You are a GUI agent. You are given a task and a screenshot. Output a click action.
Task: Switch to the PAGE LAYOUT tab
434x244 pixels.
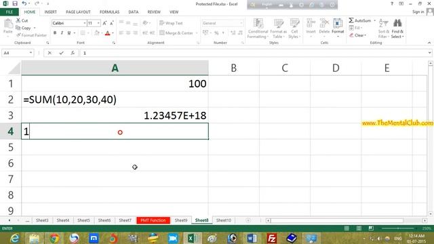point(78,12)
